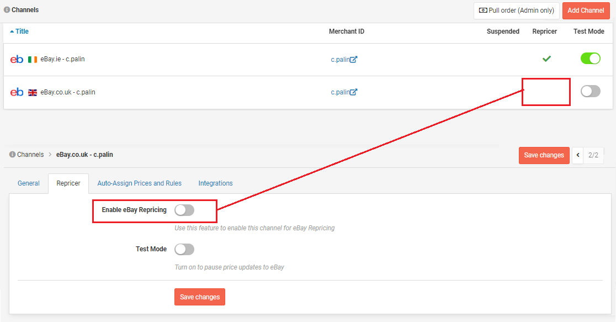The height and width of the screenshot is (322, 616).
Task: Sort the channel list by Title
Action: coord(19,31)
